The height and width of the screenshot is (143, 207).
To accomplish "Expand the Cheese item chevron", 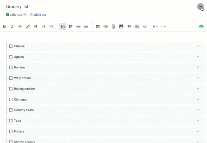I will click(198, 46).
